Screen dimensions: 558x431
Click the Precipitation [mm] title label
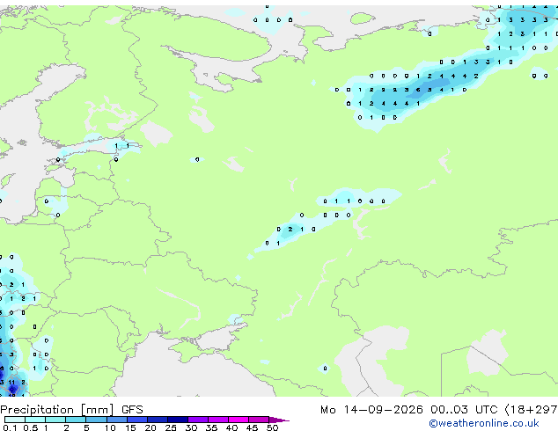pos(57,410)
